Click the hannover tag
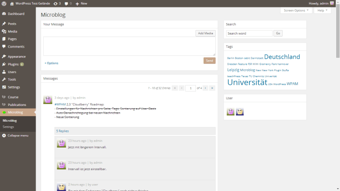The image size is (340, 191). click(x=283, y=64)
